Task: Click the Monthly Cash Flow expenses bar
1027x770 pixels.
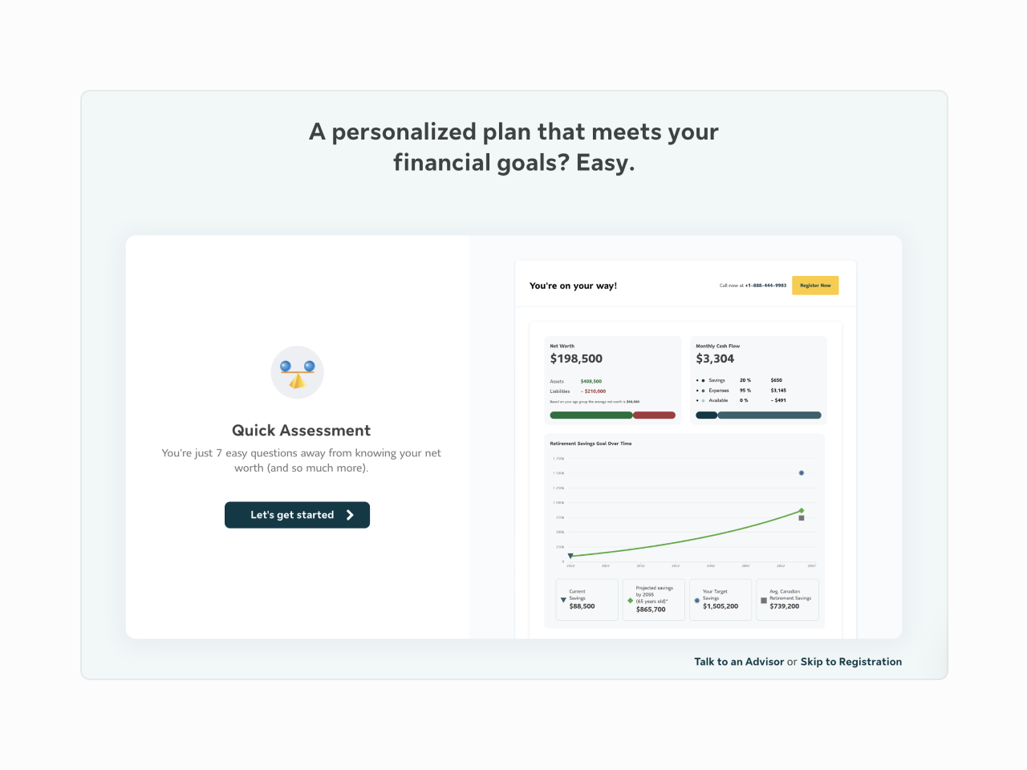Action: click(769, 415)
